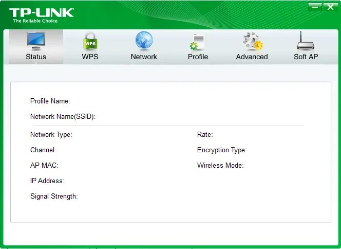Click the "AP MAC:" label
This screenshot has height=249, width=341.
coord(44,165)
